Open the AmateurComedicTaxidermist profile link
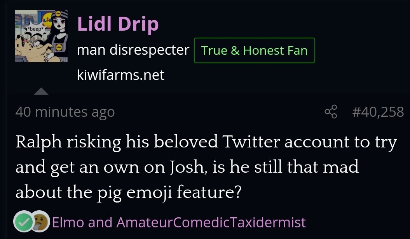The height and width of the screenshot is (239, 410). point(211,222)
